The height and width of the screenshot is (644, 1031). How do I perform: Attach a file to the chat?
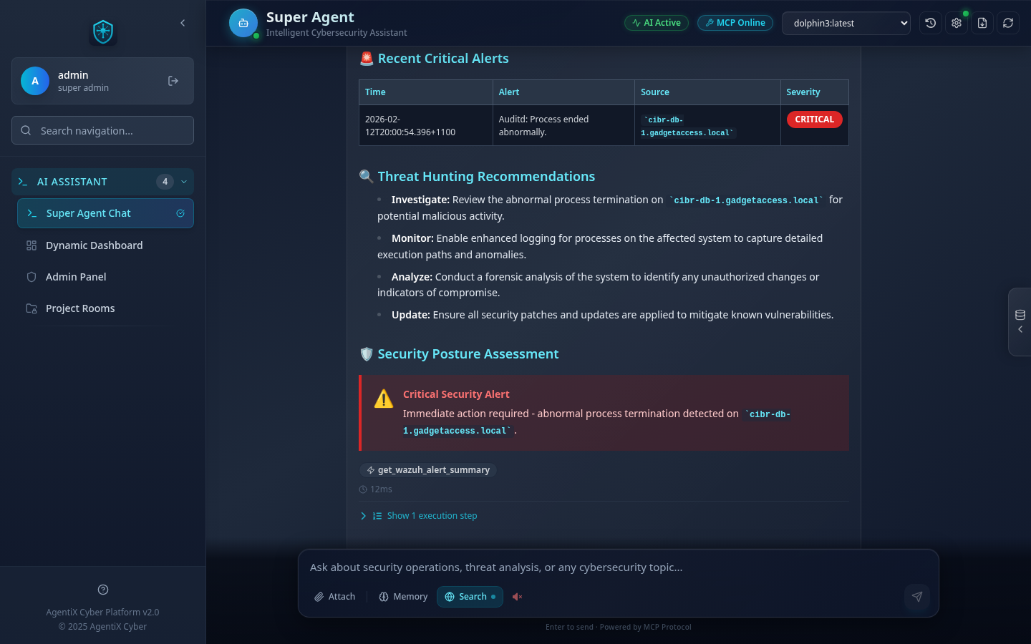tap(334, 596)
